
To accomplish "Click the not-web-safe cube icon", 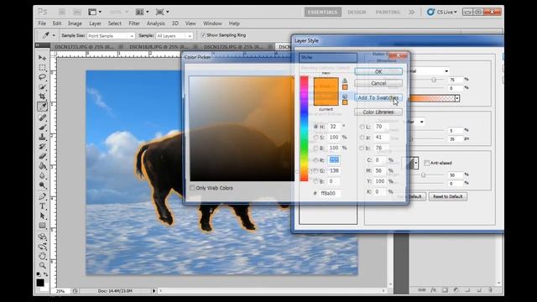I will [x=345, y=96].
